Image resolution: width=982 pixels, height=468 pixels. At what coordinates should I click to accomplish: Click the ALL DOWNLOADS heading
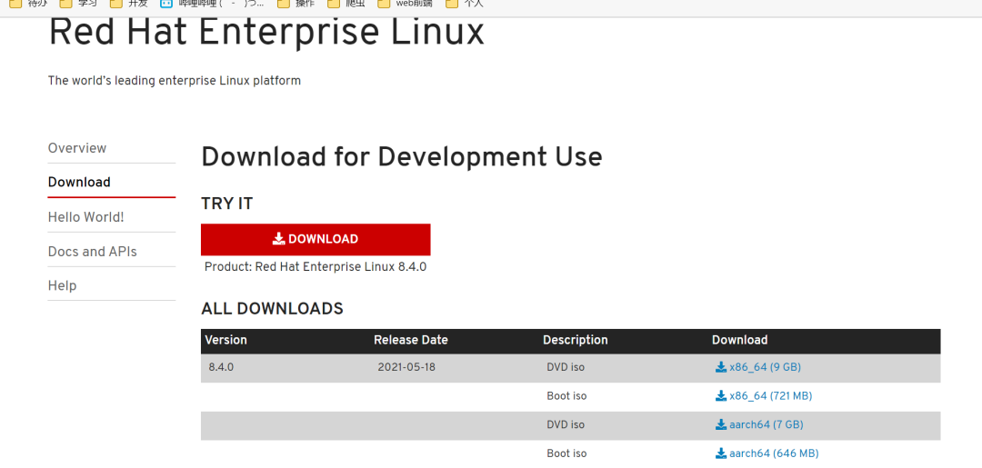pyautogui.click(x=273, y=308)
